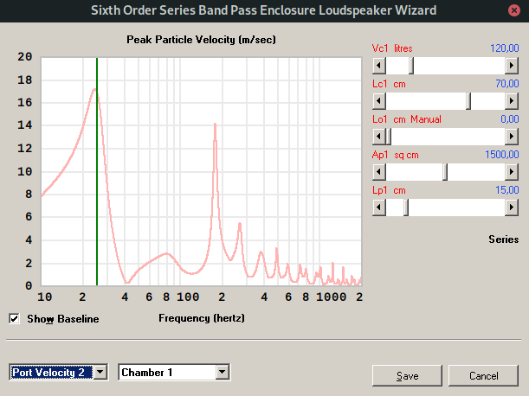
Task: Click right arrow of Lc1 cm slider
Action: pyautogui.click(x=512, y=101)
